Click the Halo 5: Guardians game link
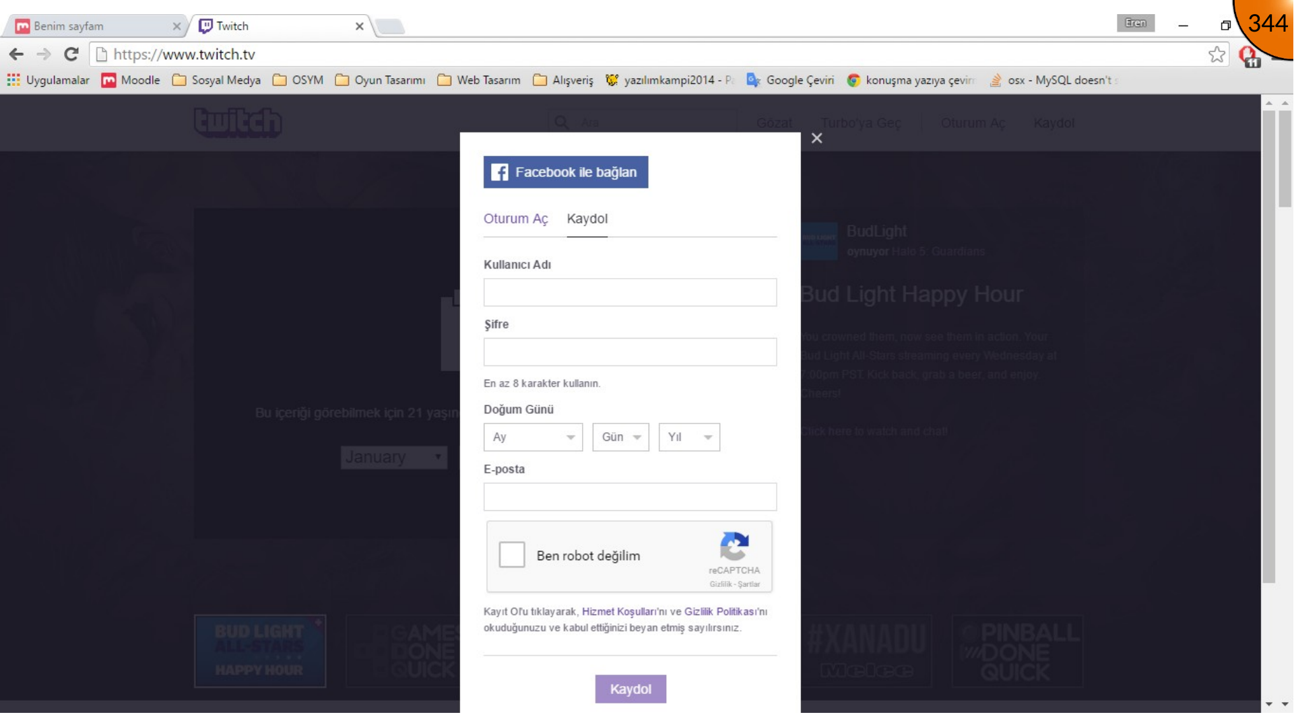This screenshot has width=1294, height=727. (938, 251)
